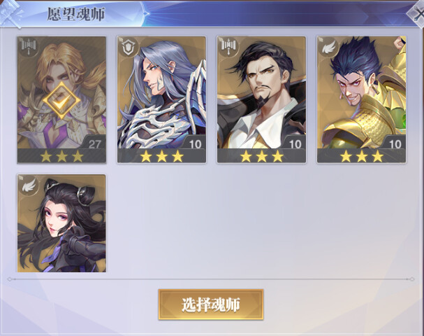Click the three-star rating on silver-haired card
Screen dimensions: 424x336
coord(161,156)
